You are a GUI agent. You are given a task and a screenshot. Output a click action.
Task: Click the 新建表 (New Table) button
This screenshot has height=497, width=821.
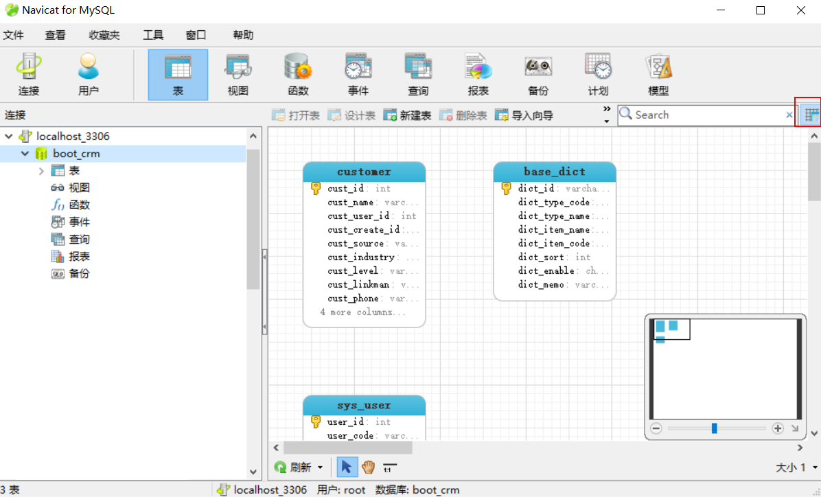pos(407,115)
